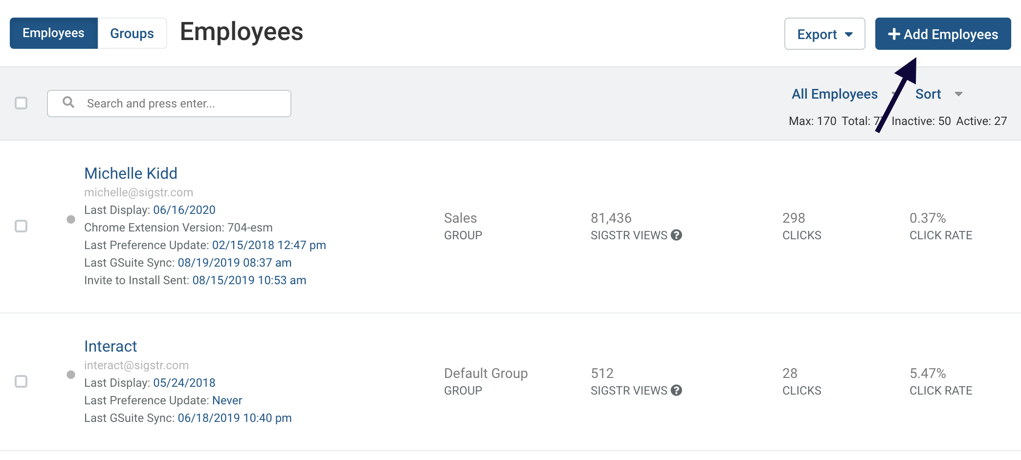This screenshot has width=1021, height=460.
Task: Toggle the select-all employees checkbox
Action: click(x=21, y=103)
